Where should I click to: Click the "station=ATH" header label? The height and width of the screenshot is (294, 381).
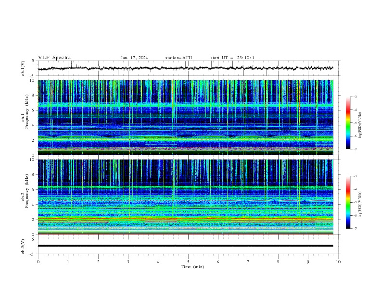point(178,58)
